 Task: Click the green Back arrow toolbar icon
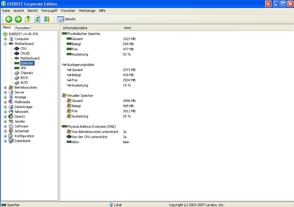coord(9,19)
